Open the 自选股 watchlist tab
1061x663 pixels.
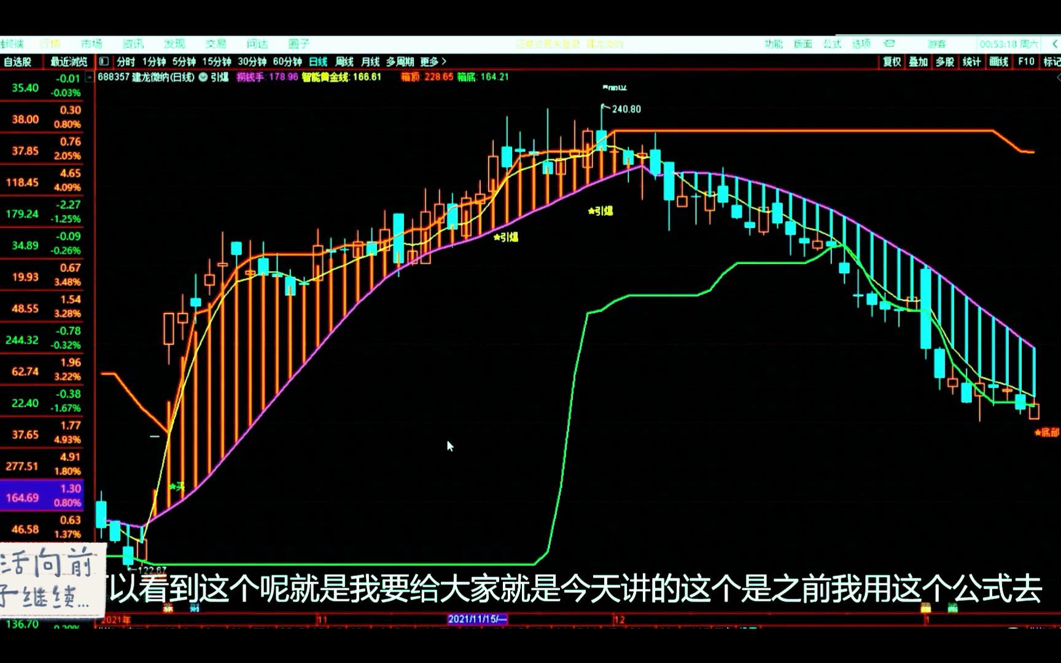pyautogui.click(x=17, y=61)
